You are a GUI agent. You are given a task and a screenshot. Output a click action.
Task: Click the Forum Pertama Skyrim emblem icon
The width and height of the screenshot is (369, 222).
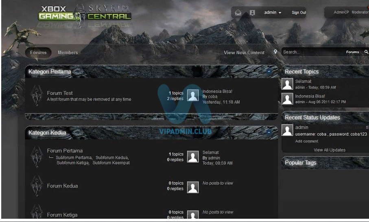click(x=37, y=156)
